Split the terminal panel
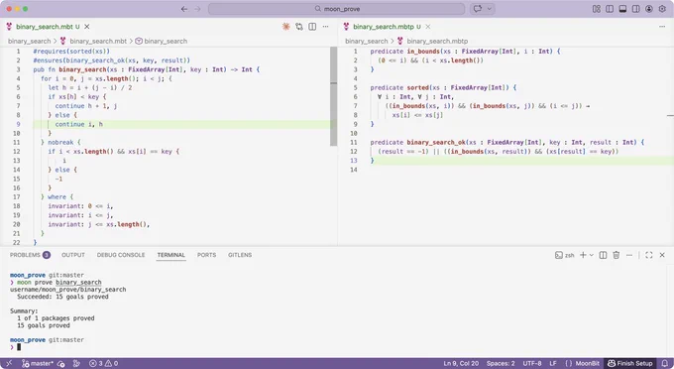The height and width of the screenshot is (369, 674). [x=603, y=255]
